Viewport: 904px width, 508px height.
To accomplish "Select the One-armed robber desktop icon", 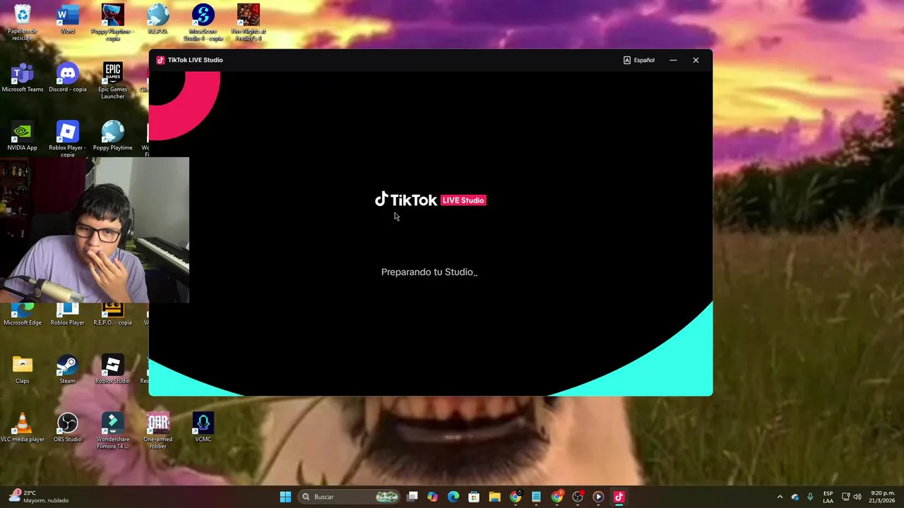I will point(157,430).
